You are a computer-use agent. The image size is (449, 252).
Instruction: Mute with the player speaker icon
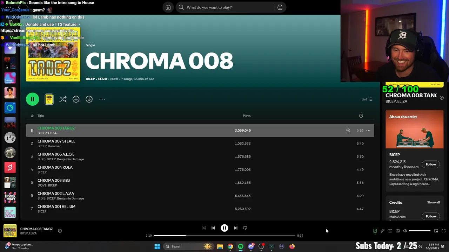[405, 231]
